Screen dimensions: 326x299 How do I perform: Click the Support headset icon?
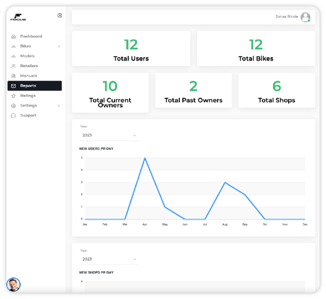(13, 116)
